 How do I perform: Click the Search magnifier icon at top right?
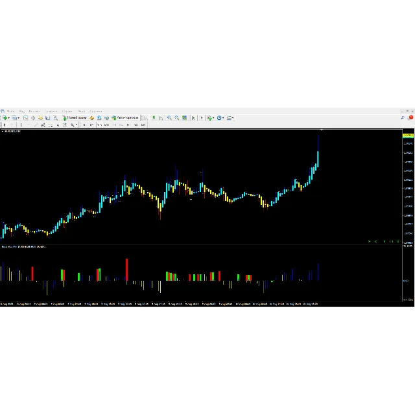click(403, 118)
